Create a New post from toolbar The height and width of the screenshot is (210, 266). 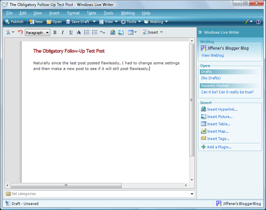tap(36, 22)
